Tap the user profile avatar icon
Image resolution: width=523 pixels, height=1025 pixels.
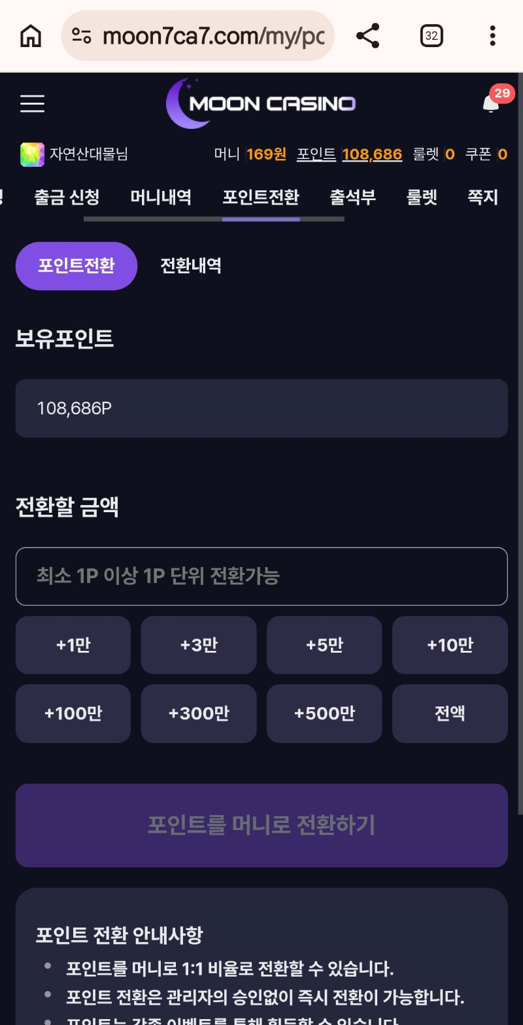click(32, 154)
